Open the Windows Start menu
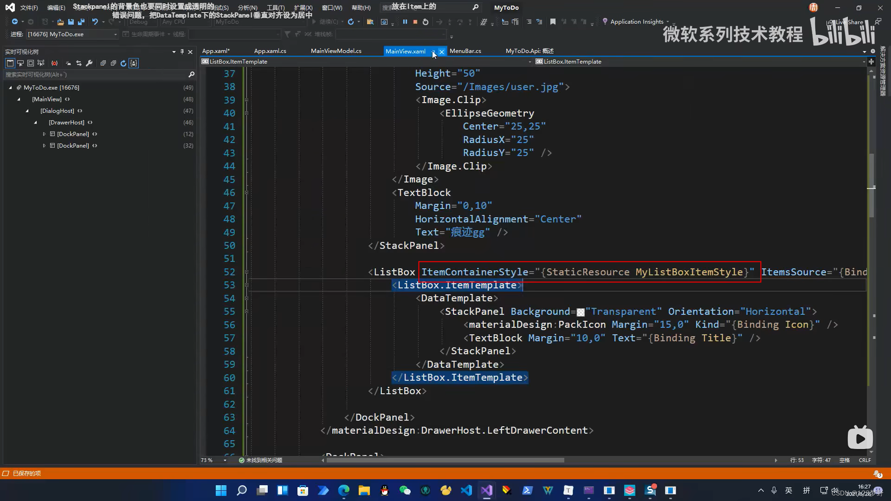891x501 pixels. point(221,490)
